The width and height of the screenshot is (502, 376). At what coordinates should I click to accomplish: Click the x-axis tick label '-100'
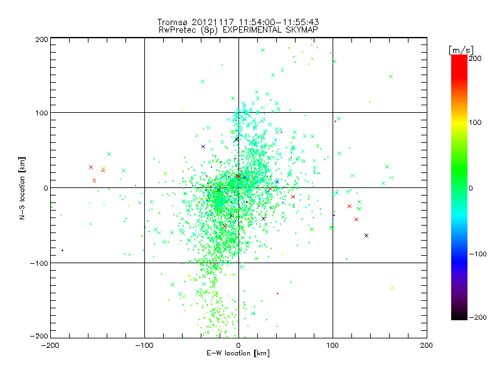pyautogui.click(x=144, y=345)
